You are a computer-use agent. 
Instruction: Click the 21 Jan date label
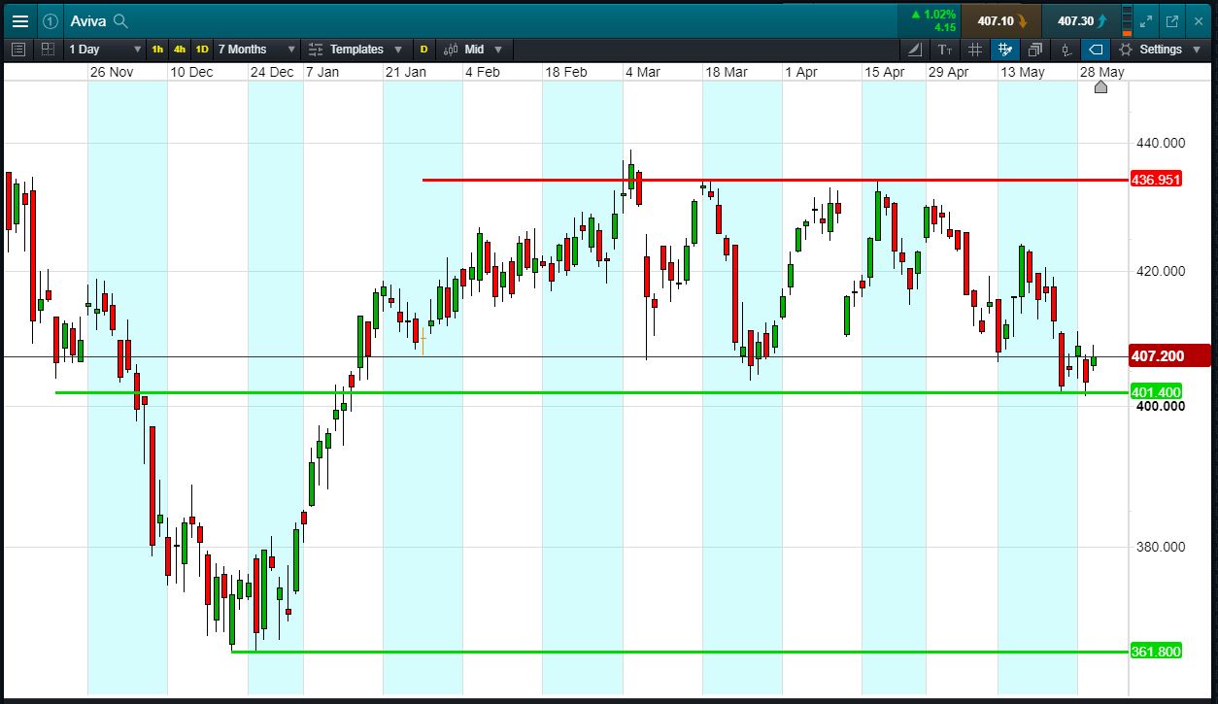coord(406,72)
